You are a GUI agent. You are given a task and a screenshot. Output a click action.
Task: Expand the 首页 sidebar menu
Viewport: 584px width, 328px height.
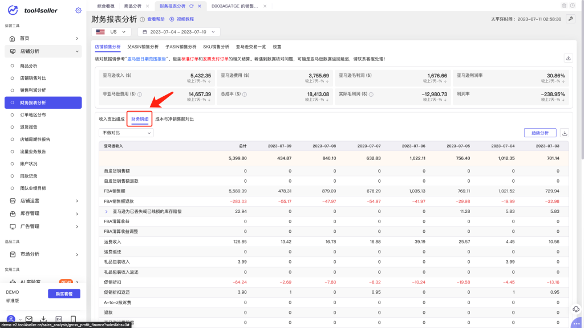click(77, 38)
